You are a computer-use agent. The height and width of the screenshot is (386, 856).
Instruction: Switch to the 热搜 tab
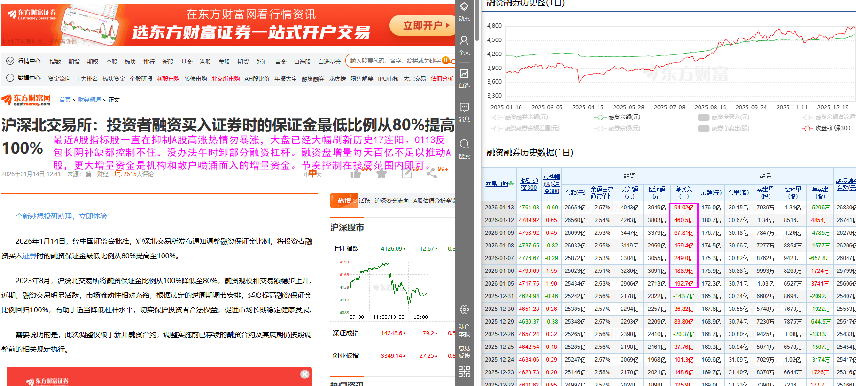[344, 201]
